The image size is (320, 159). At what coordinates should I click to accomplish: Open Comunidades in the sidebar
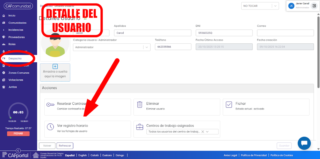click(17, 23)
